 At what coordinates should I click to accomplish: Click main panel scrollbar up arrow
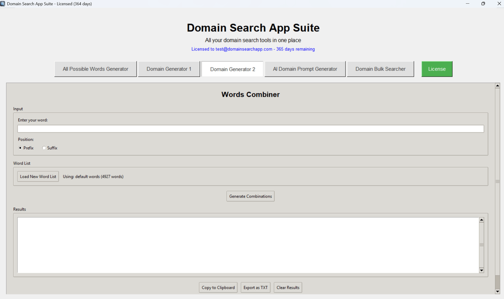(498, 86)
